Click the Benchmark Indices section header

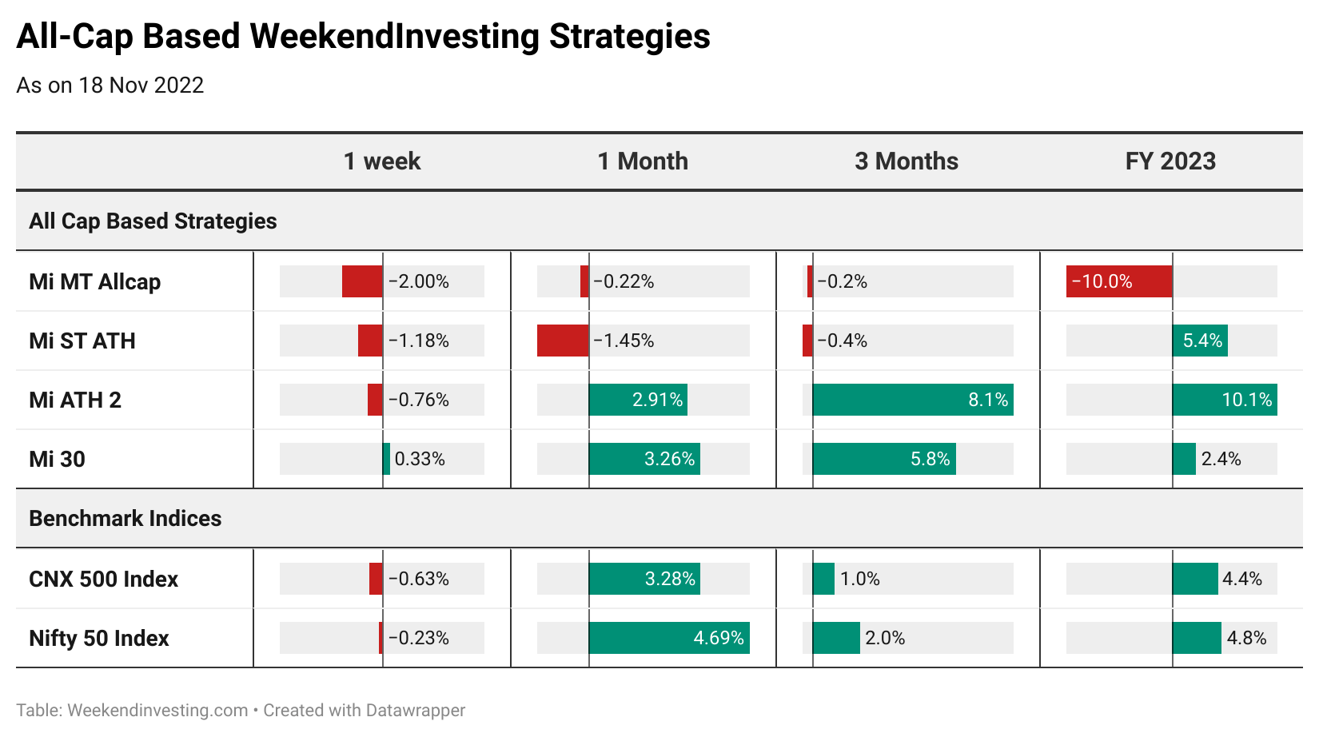(x=125, y=519)
